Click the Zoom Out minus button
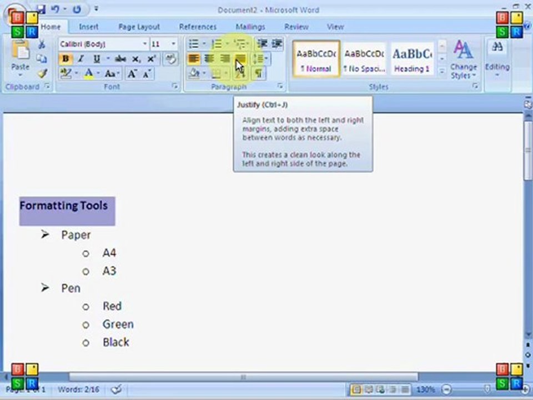Image resolution: width=533 pixels, height=400 pixels. coord(446,389)
